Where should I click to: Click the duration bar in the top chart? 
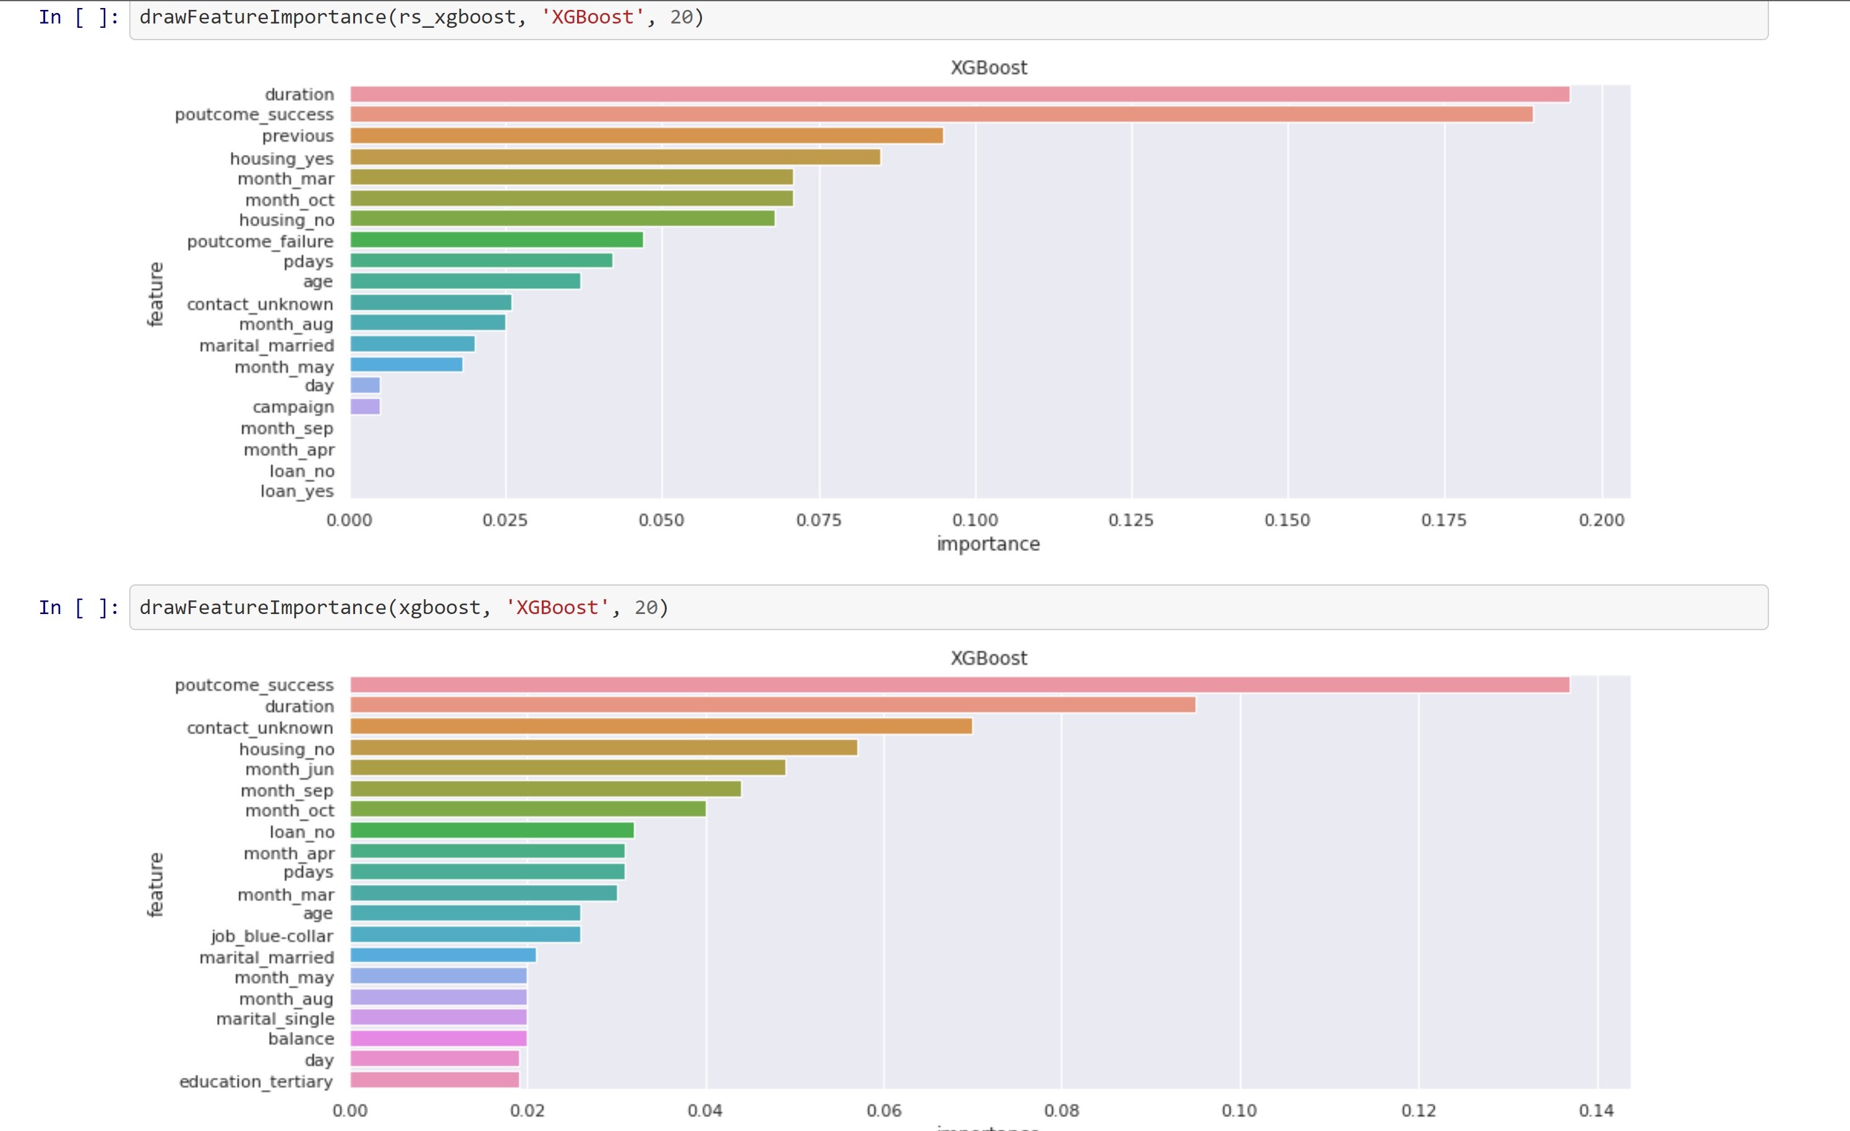[x=901, y=95]
